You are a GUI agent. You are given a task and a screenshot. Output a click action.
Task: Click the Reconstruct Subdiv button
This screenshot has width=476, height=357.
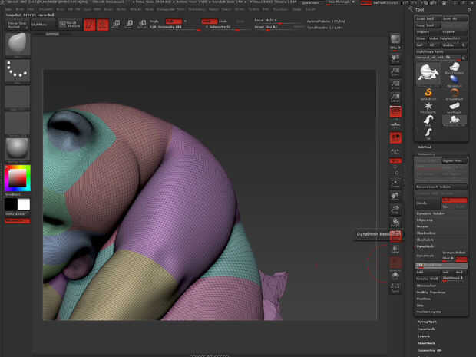click(x=441, y=187)
